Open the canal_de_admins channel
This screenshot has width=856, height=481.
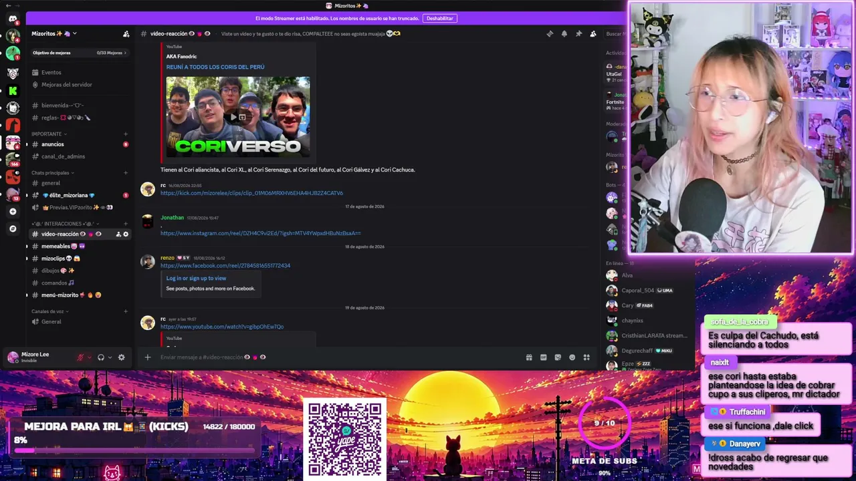(x=79, y=156)
